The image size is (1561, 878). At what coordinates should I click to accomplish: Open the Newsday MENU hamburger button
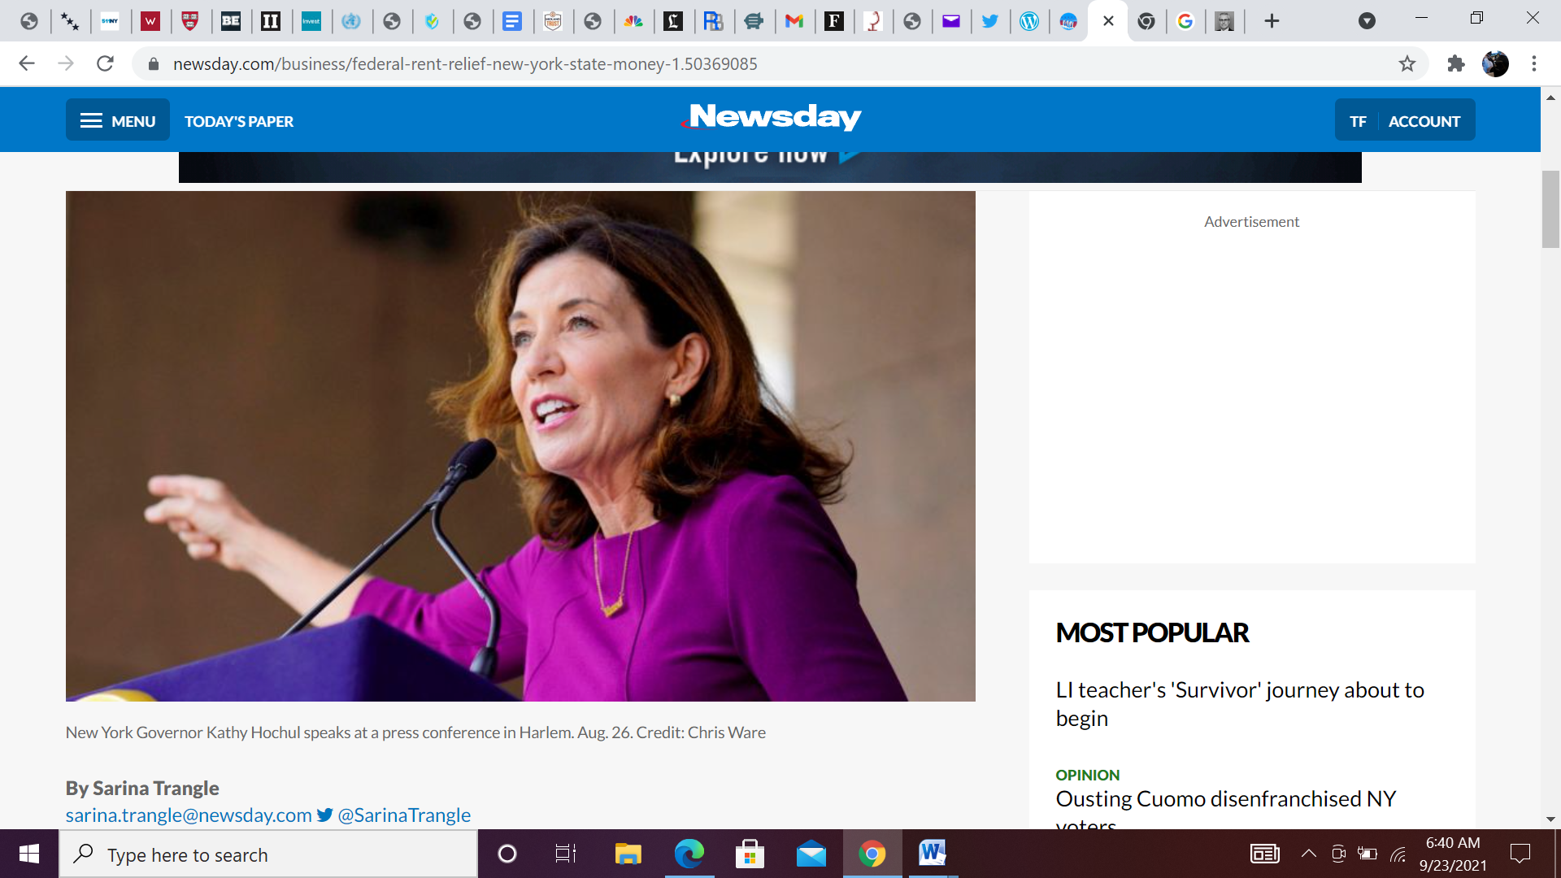coord(118,120)
